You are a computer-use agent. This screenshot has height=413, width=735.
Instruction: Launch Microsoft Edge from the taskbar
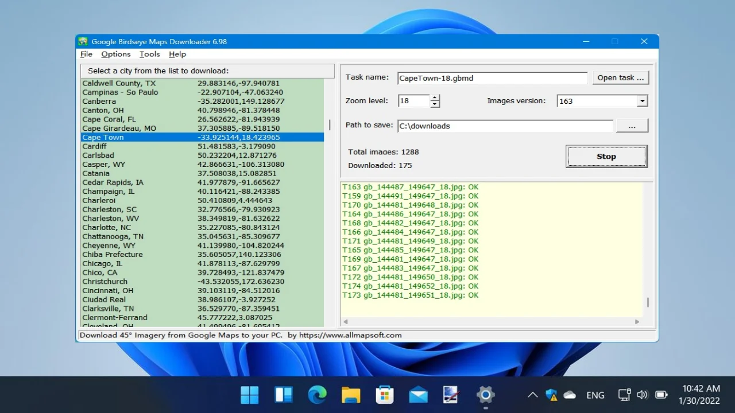coord(317,395)
